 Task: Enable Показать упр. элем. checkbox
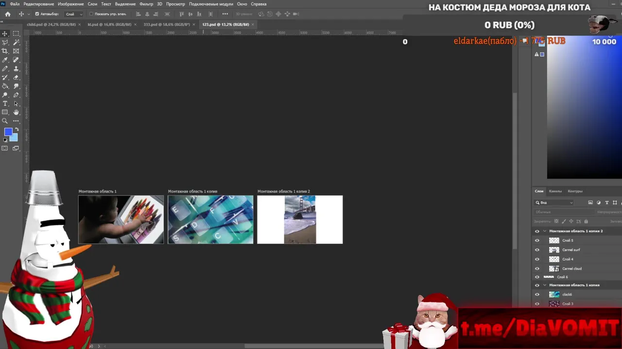click(x=91, y=14)
